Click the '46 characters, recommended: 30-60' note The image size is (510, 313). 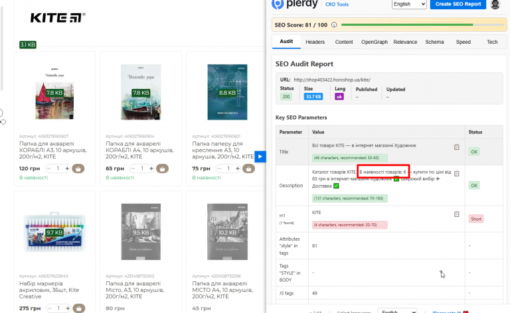(350, 158)
